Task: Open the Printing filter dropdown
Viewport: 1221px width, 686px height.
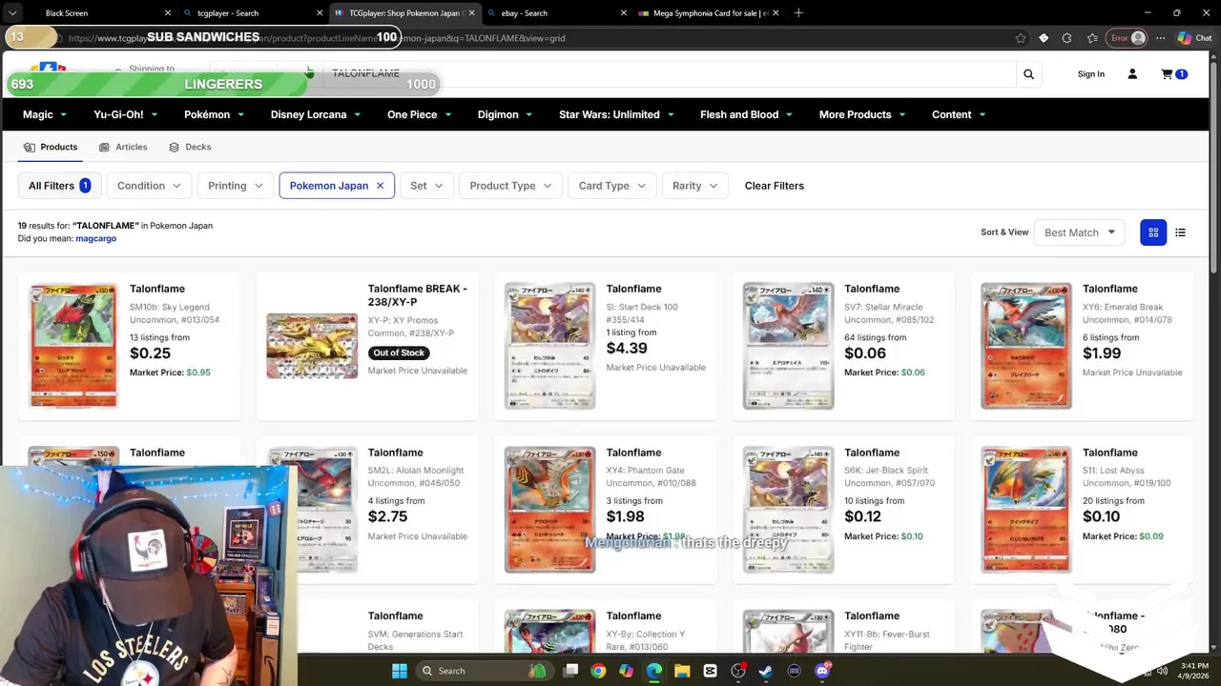Action: tap(235, 186)
